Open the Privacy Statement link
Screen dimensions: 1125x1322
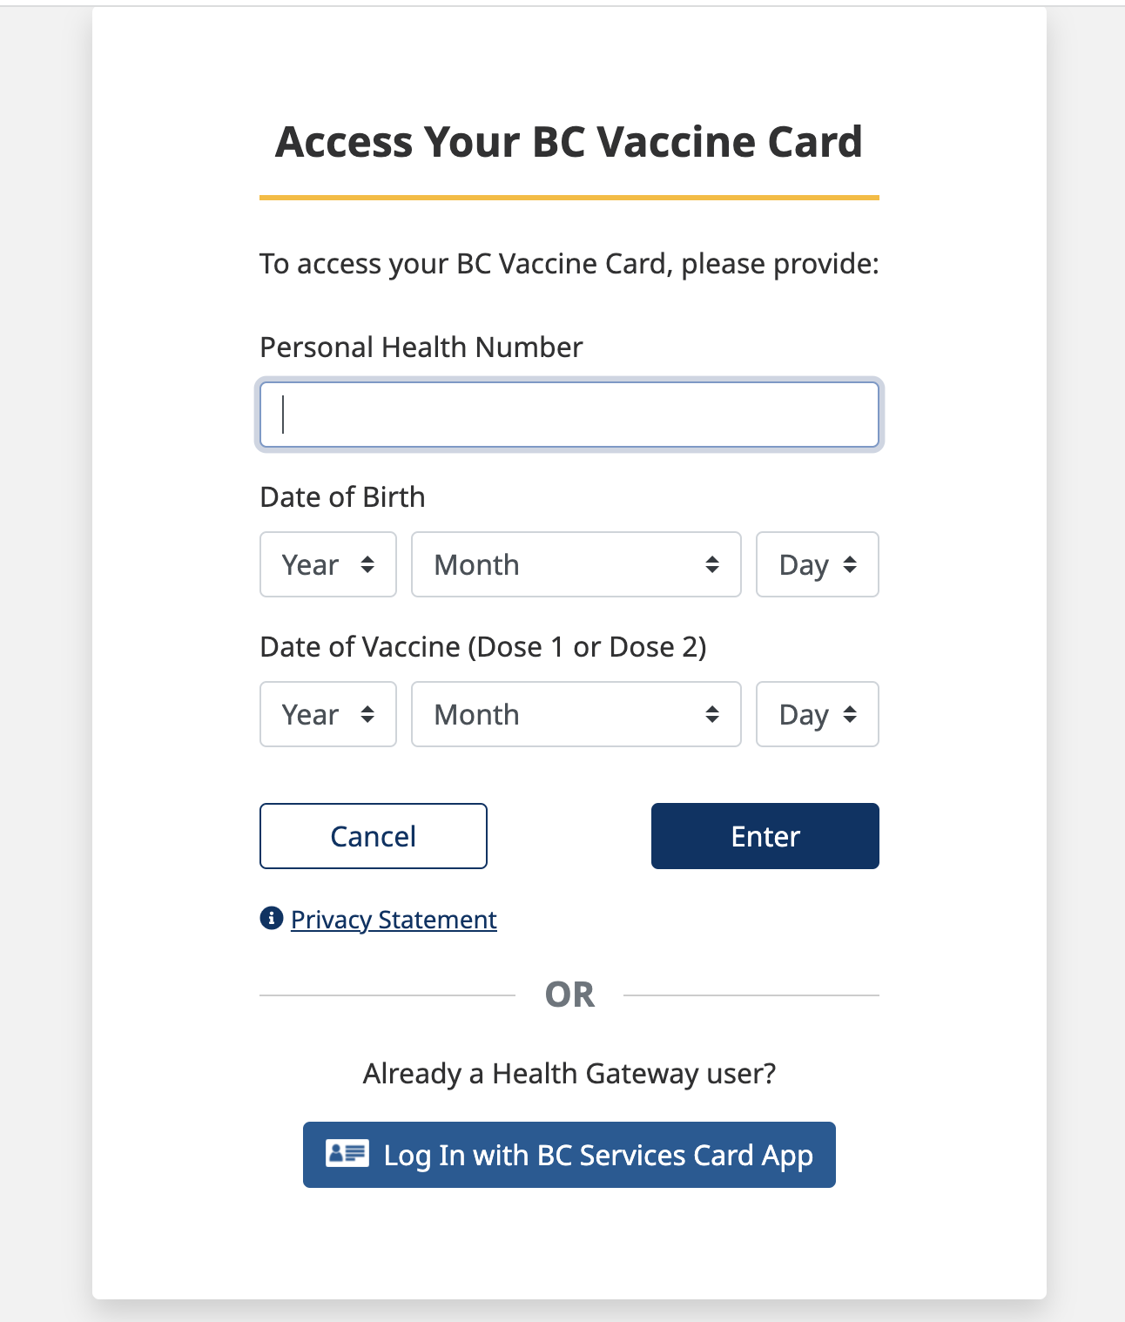pyautogui.click(x=394, y=920)
